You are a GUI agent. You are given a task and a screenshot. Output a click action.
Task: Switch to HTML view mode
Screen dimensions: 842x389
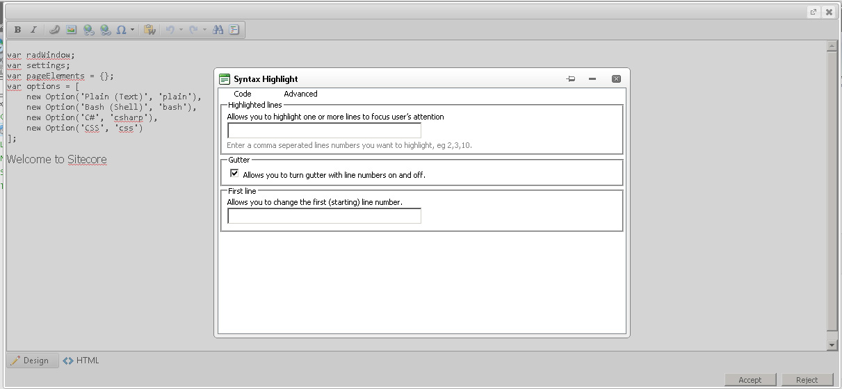coord(81,361)
